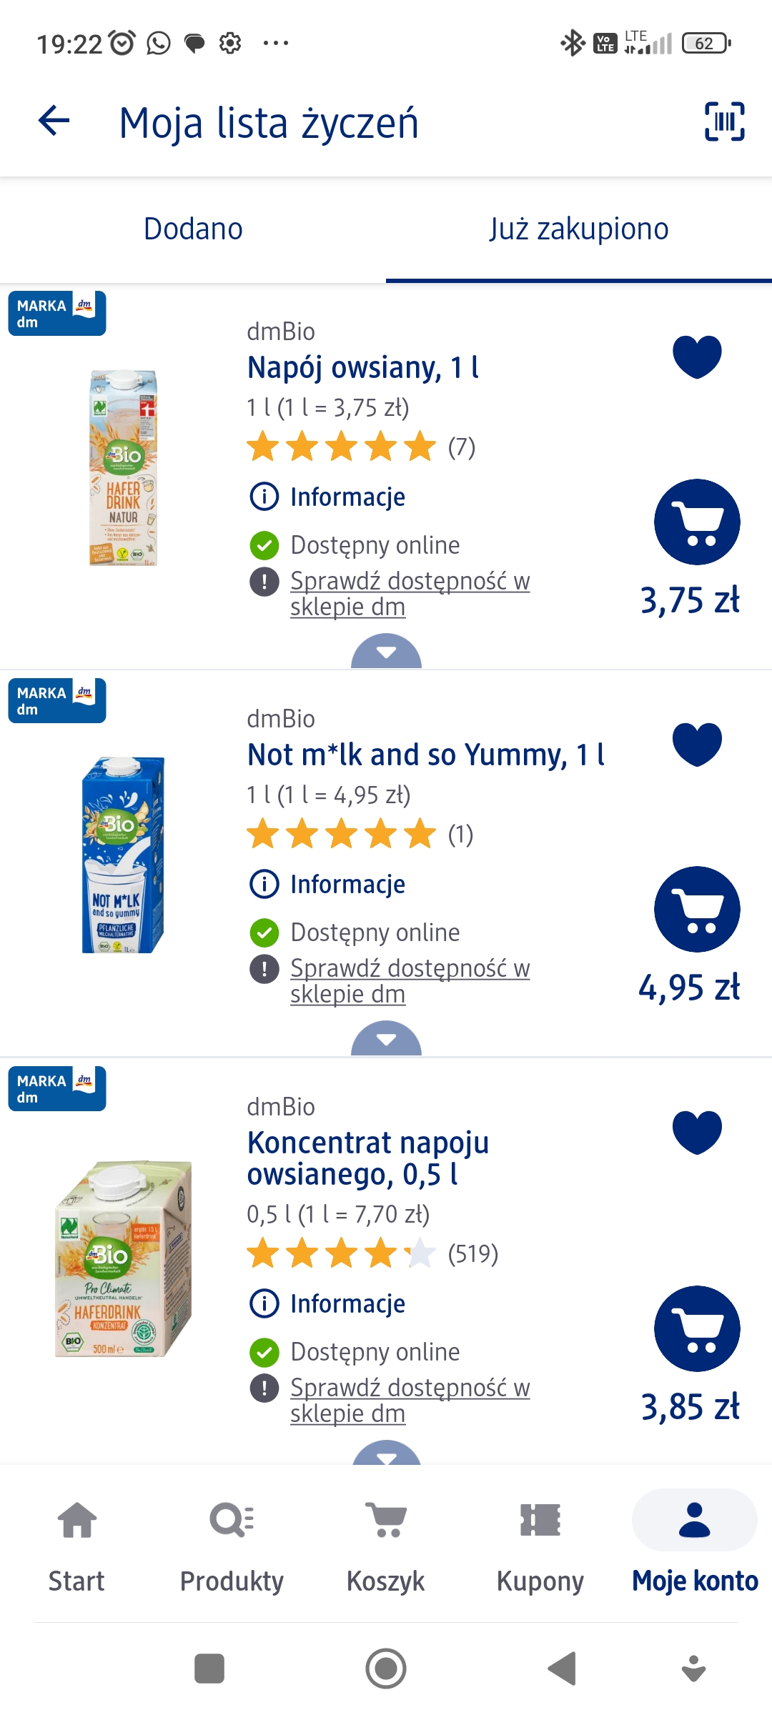Expand details below Koncentrat napoju owsianego
The width and height of the screenshot is (772, 1715).
[386, 1455]
